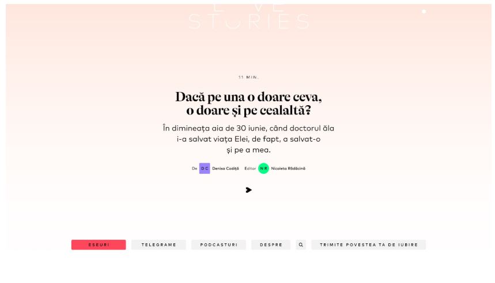Click the "De" byline label
This screenshot has width=495, height=283.
coord(194,169)
